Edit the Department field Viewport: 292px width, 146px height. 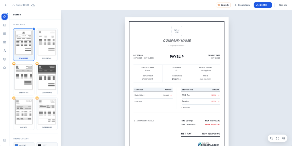[x=147, y=79]
